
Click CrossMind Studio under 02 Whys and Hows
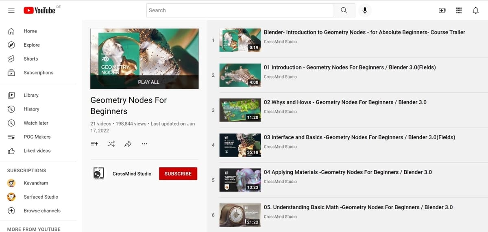click(280, 112)
